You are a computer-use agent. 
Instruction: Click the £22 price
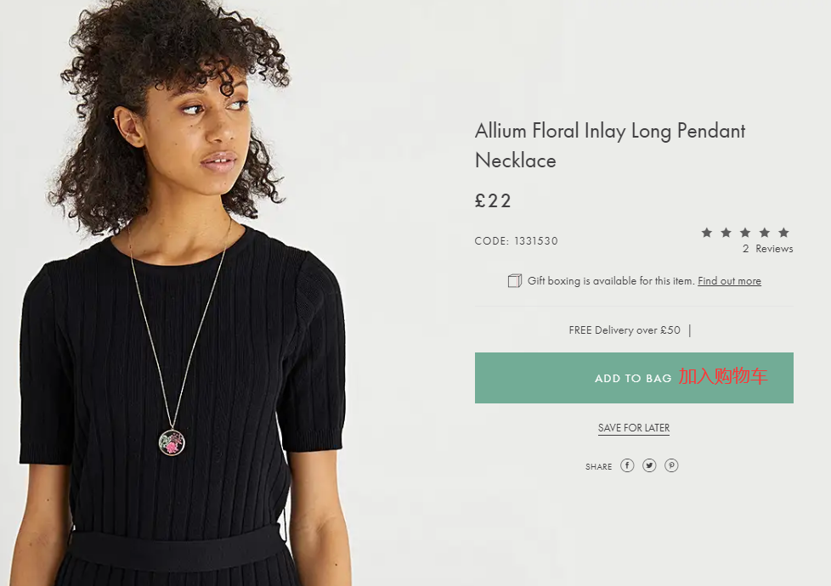coord(493,201)
